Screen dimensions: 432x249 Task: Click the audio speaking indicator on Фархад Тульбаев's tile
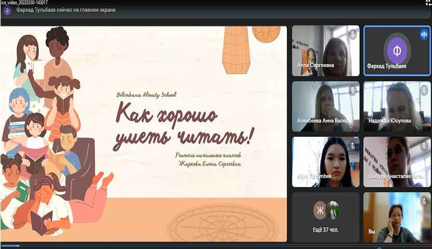click(423, 34)
